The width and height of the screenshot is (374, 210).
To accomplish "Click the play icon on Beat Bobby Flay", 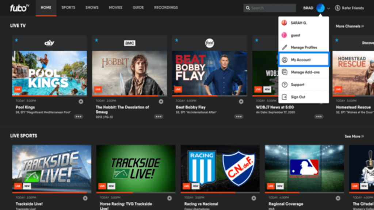I will pyautogui.click(x=241, y=101).
